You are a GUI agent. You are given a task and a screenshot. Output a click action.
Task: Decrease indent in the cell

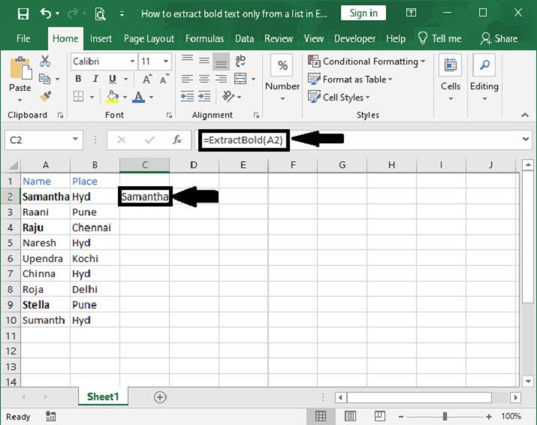tap(187, 97)
